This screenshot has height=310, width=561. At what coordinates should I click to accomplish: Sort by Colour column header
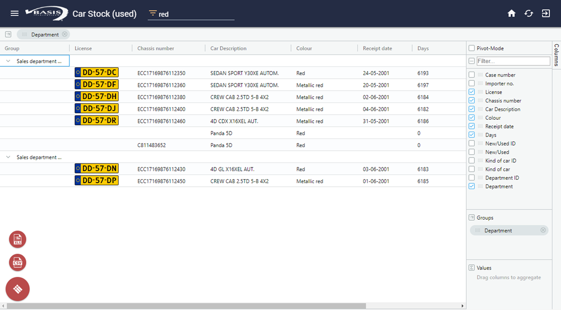tap(304, 48)
